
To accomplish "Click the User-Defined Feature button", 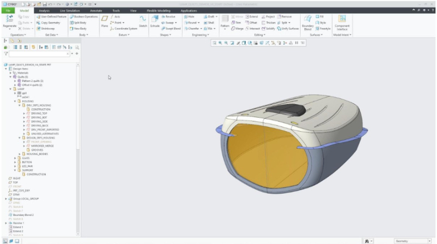I will tap(53, 16).
